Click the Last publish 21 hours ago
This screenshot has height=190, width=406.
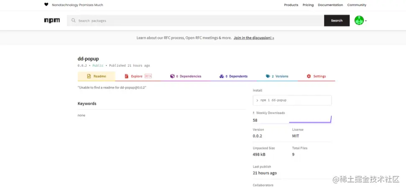[265, 173]
